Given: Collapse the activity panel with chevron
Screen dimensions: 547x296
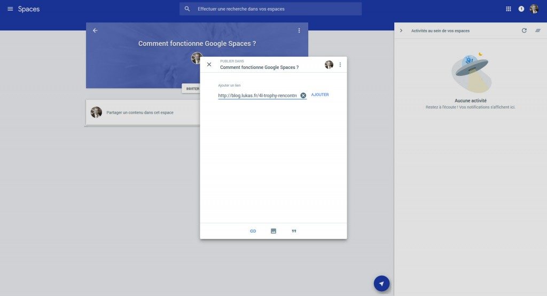Looking at the screenshot, I should [401, 30].
